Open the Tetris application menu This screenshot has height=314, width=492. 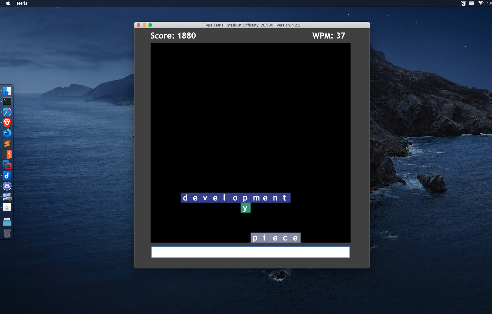click(22, 3)
